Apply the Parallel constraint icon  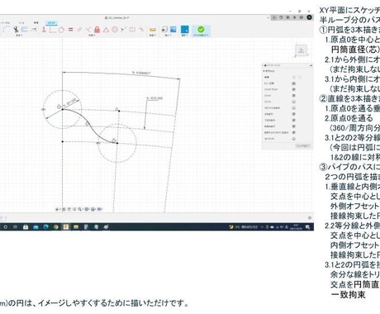tap(79, 30)
